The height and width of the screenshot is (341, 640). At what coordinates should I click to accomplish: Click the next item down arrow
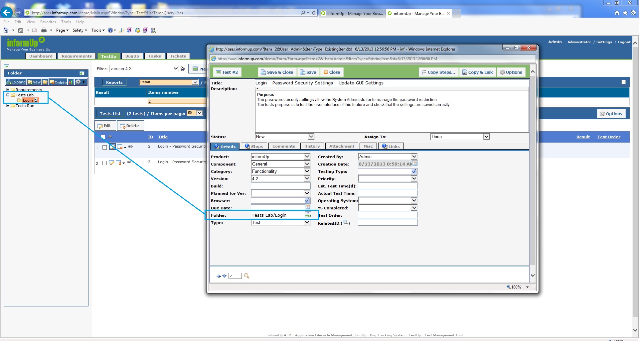[x=224, y=276]
